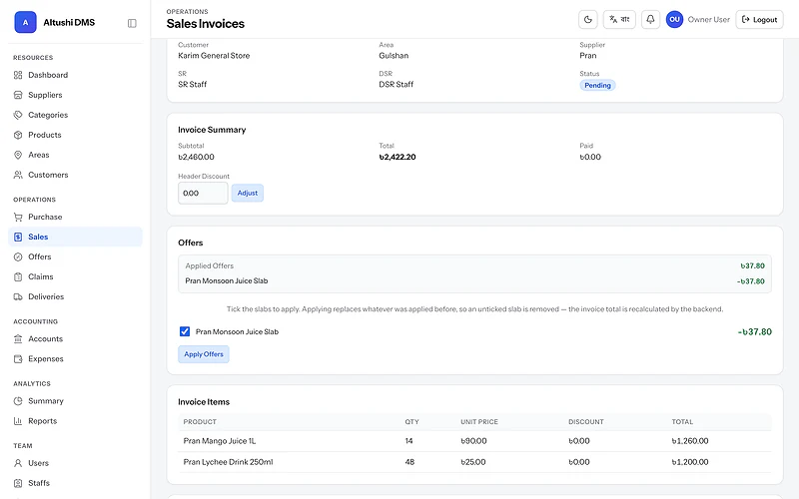Uncheck Pran Monsoon Juice Slab checkbox
799x499 pixels.
pyautogui.click(x=185, y=331)
